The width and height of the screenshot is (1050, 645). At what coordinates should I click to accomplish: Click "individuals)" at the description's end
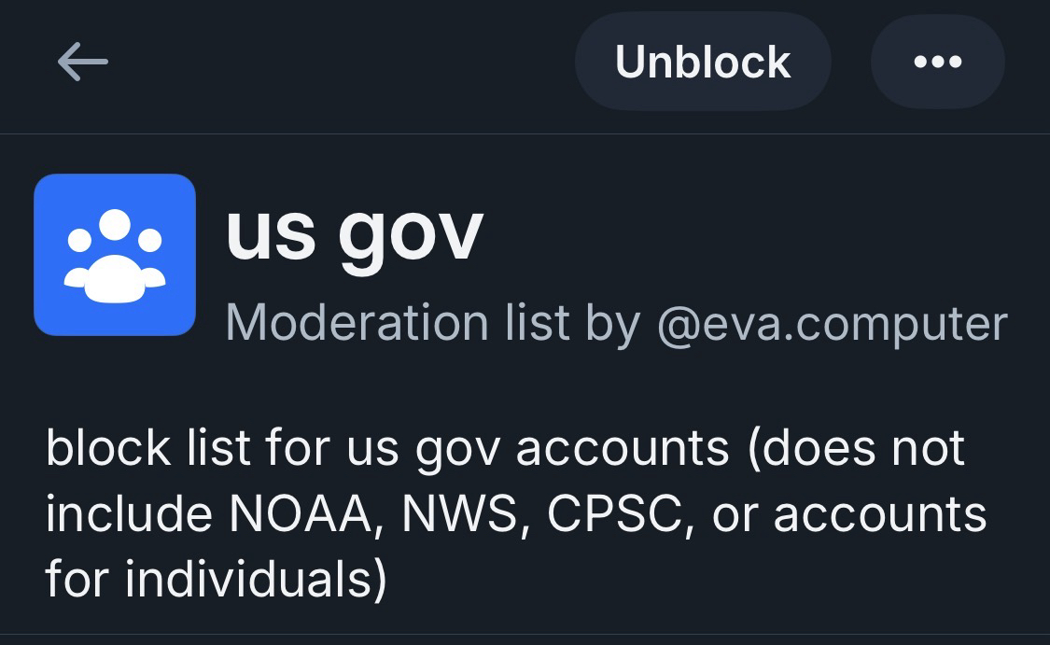(x=255, y=579)
